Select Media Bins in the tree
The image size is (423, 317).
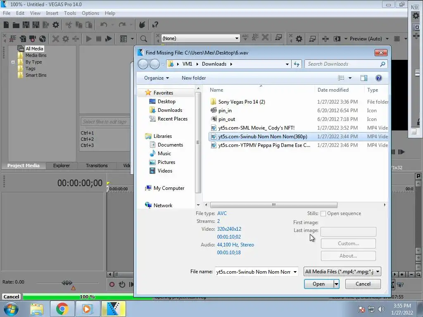click(36, 56)
